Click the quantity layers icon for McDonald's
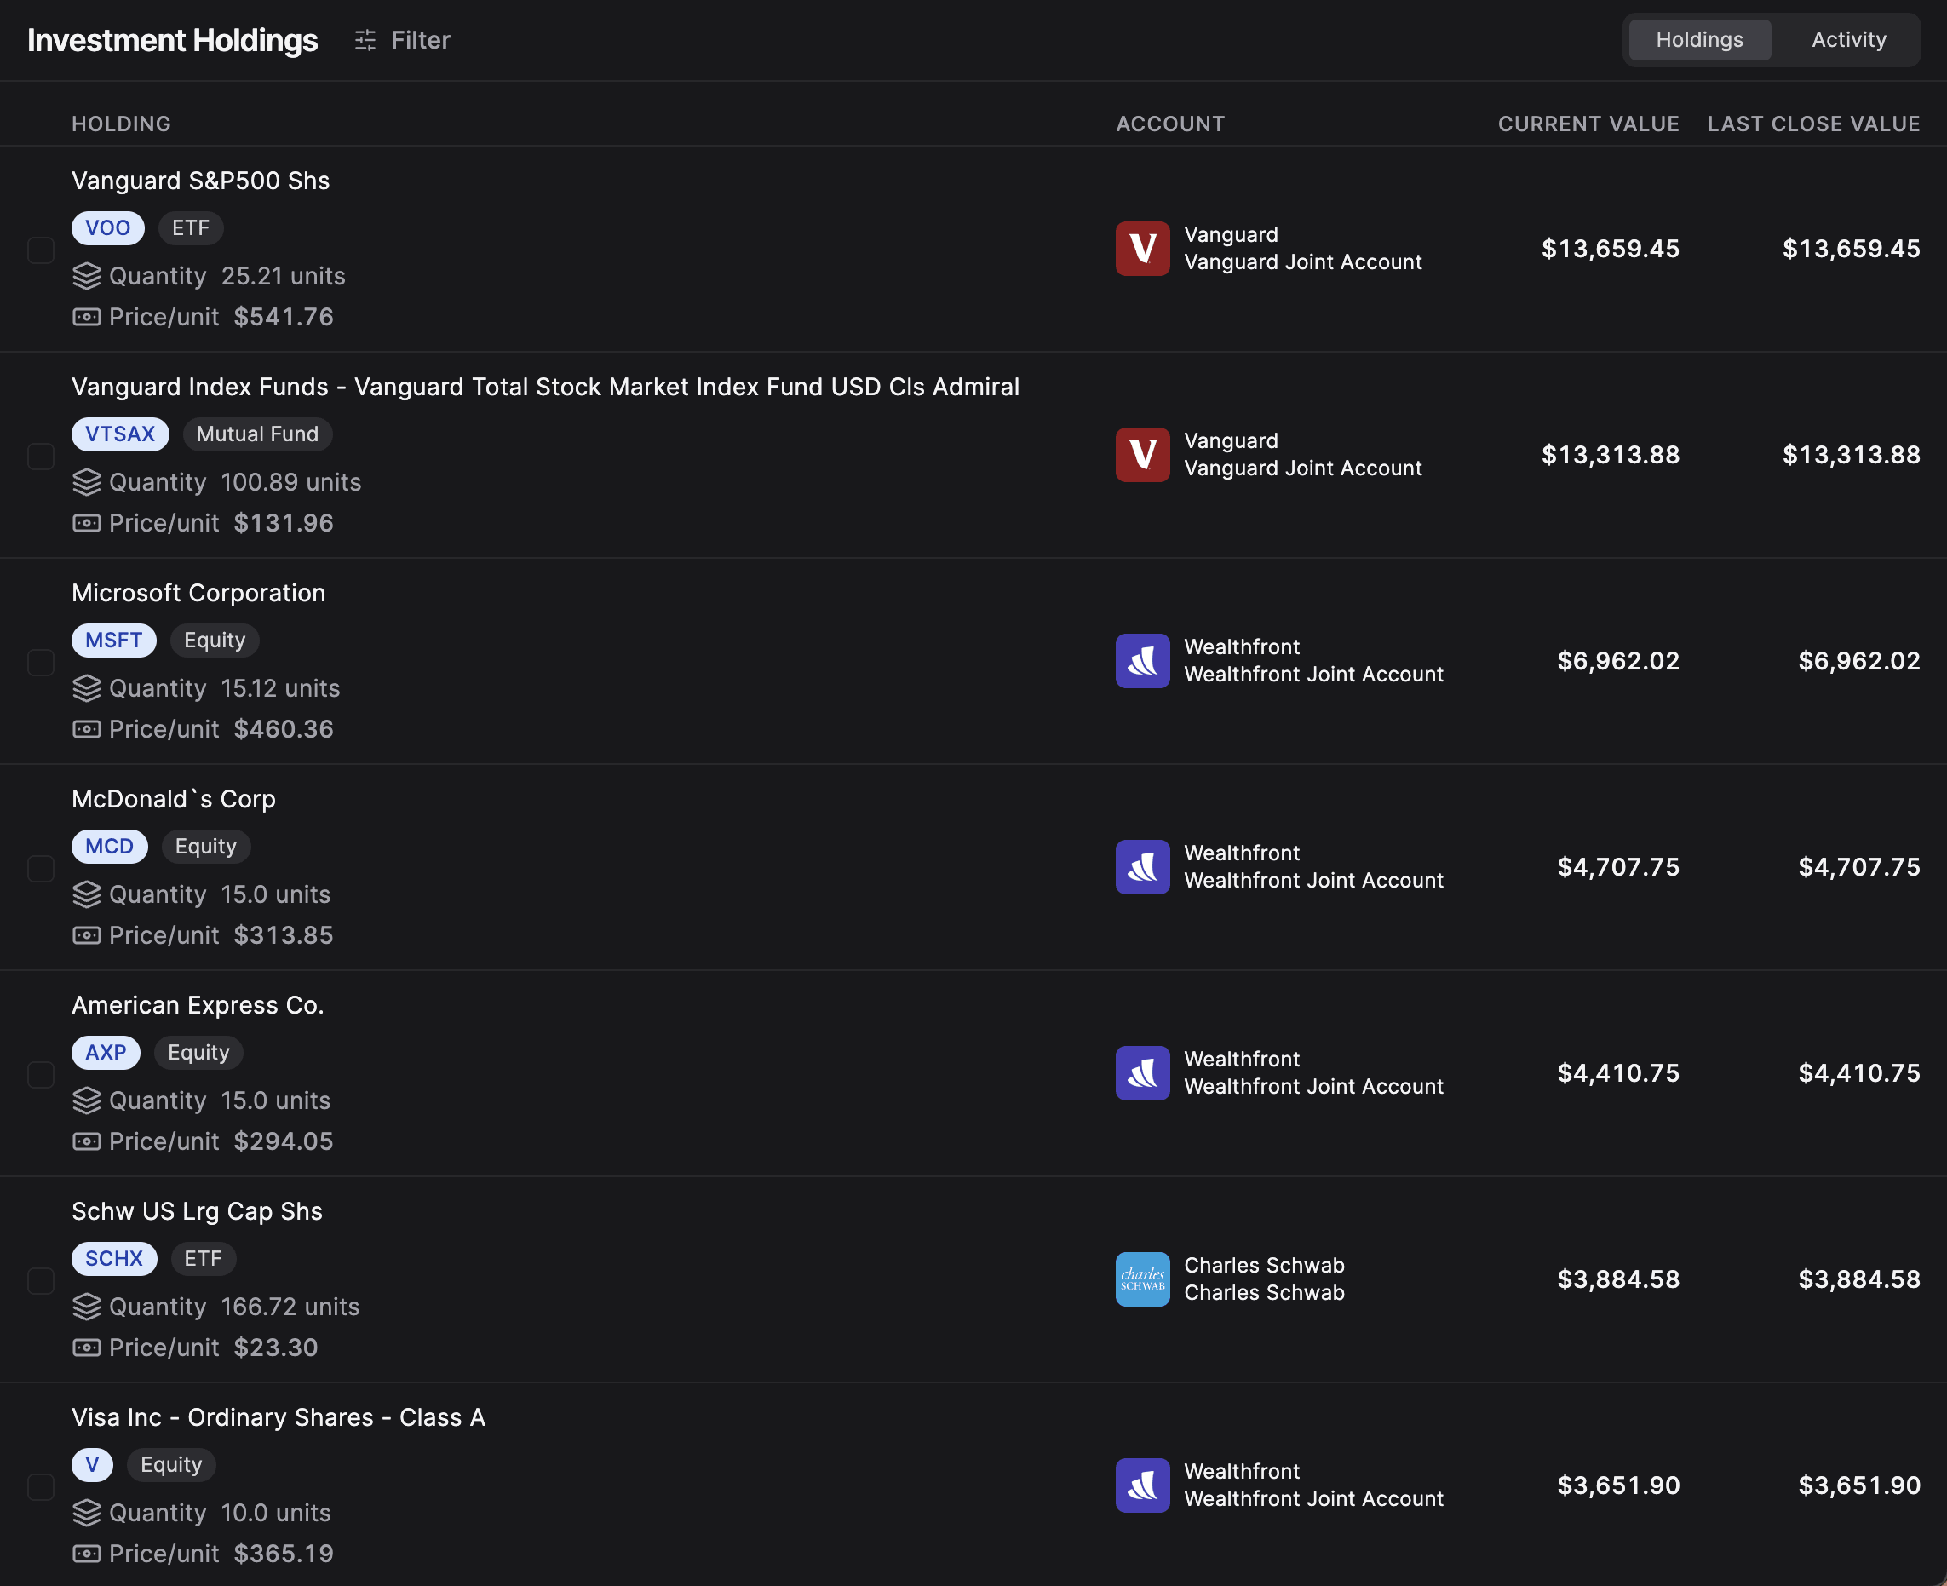 coord(87,894)
